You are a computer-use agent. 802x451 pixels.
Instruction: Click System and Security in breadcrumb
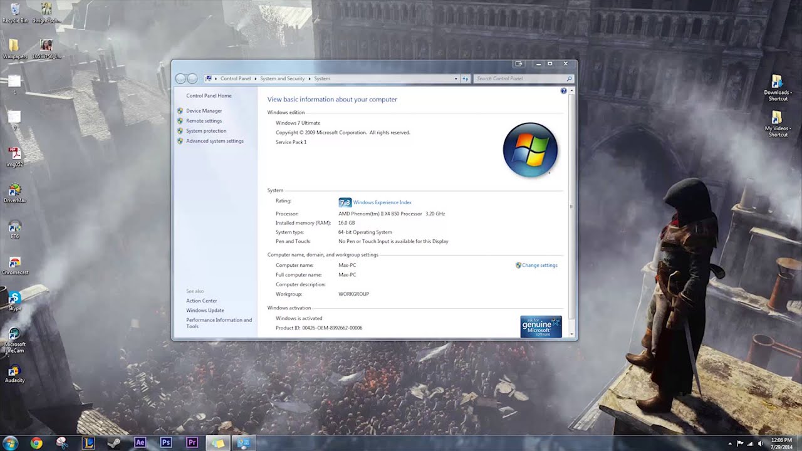282,78
